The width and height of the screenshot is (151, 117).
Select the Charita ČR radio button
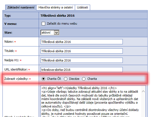(x=43, y=79)
